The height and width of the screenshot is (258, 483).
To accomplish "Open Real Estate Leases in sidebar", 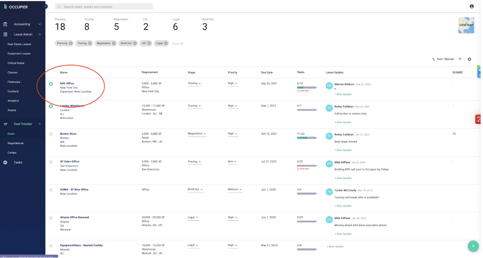I will 19,44.
